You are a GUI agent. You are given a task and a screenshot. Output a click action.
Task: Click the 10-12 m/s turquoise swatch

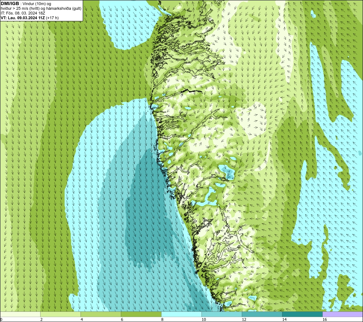(222, 314)
